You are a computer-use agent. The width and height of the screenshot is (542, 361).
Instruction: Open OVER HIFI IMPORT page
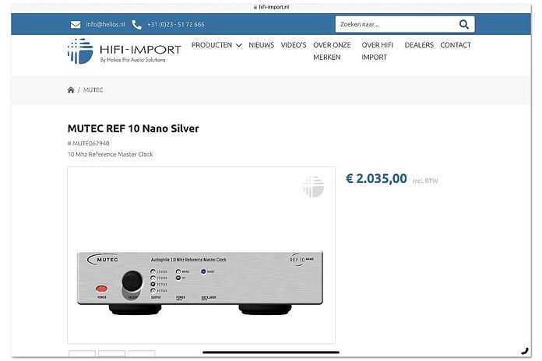coord(377,51)
